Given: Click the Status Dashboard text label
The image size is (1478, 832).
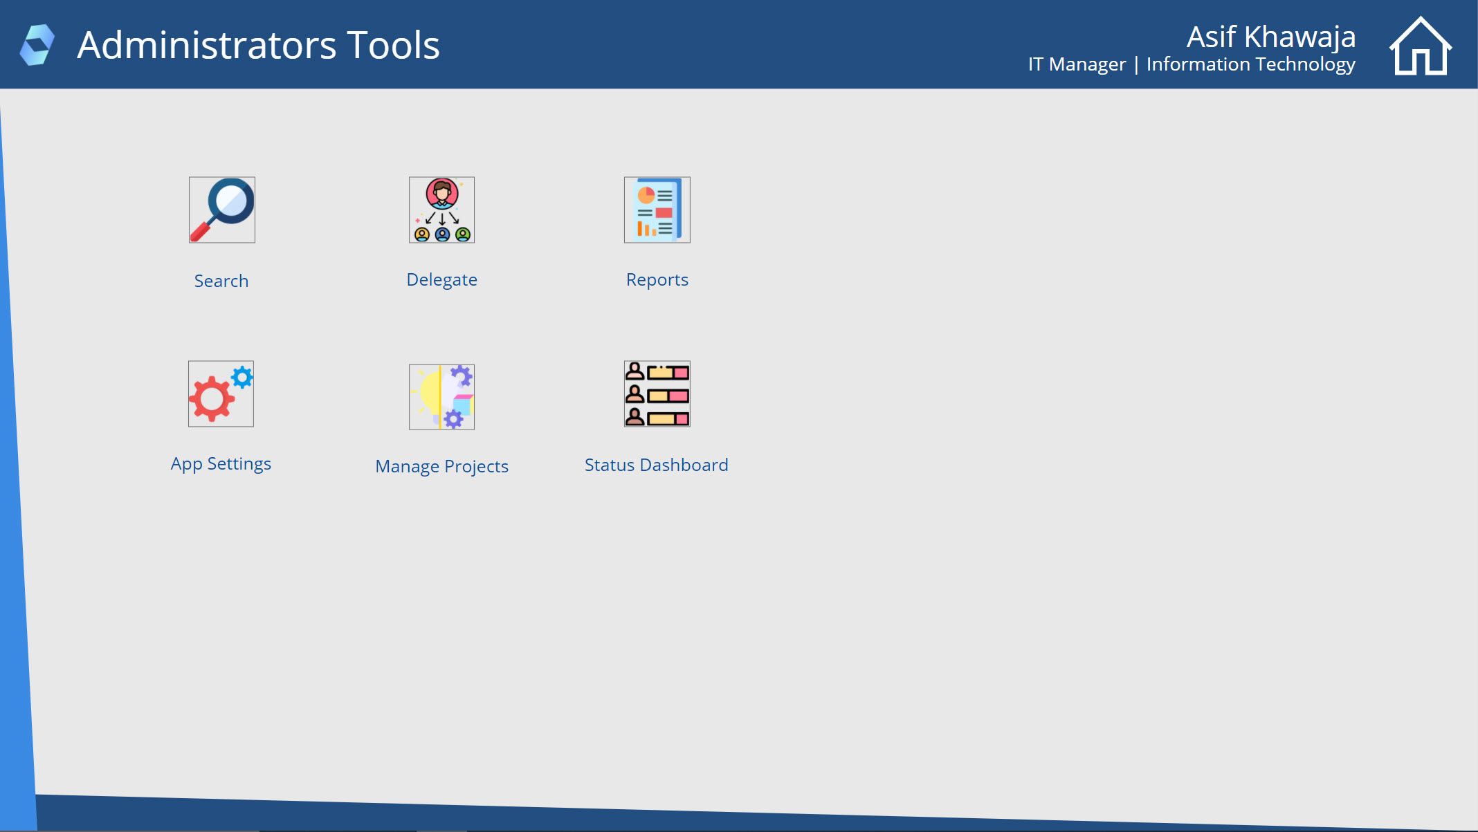Looking at the screenshot, I should pyautogui.click(x=656, y=465).
